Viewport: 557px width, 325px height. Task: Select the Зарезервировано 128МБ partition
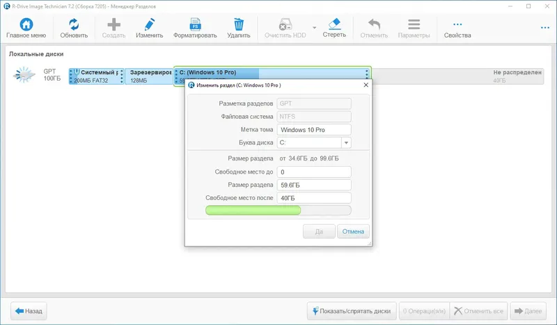(149, 76)
